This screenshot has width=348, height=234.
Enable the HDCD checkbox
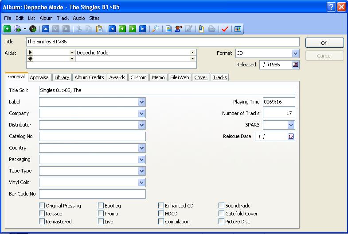pos(161,213)
